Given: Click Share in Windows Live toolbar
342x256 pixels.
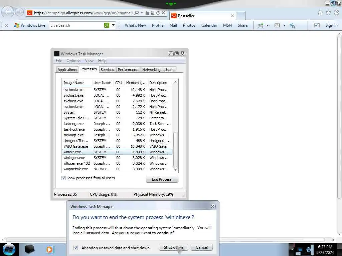Looking at the screenshot, I should (x=242, y=25).
